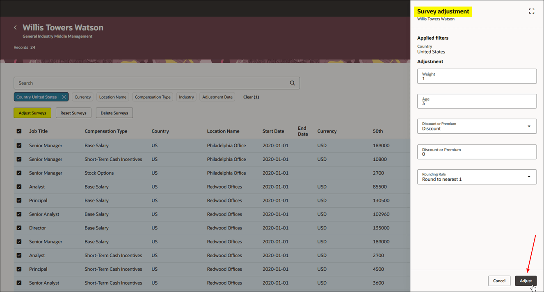This screenshot has height=292, width=544.
Task: Edit the Weight field
Action: (x=477, y=76)
